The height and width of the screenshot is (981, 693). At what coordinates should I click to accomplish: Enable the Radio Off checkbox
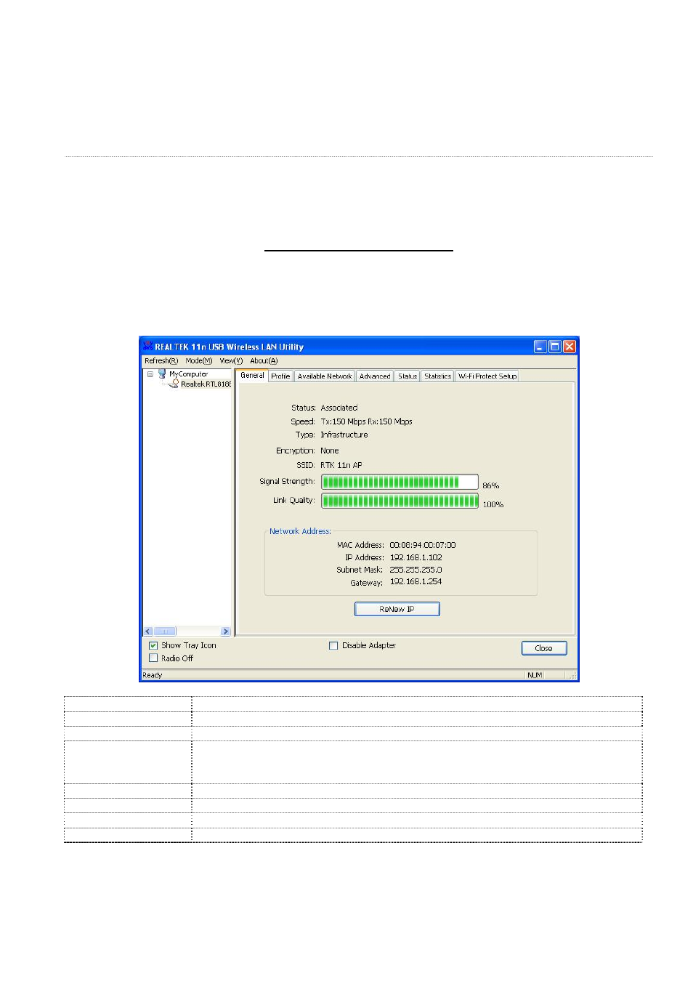pyautogui.click(x=153, y=658)
